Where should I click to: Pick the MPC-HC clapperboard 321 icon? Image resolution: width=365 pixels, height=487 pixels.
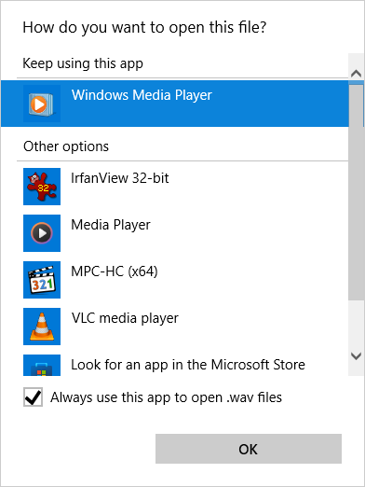tap(42, 280)
